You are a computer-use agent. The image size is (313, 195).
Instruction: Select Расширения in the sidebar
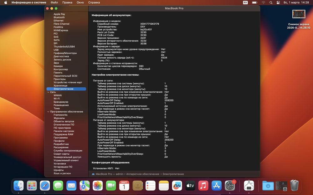point(61,147)
